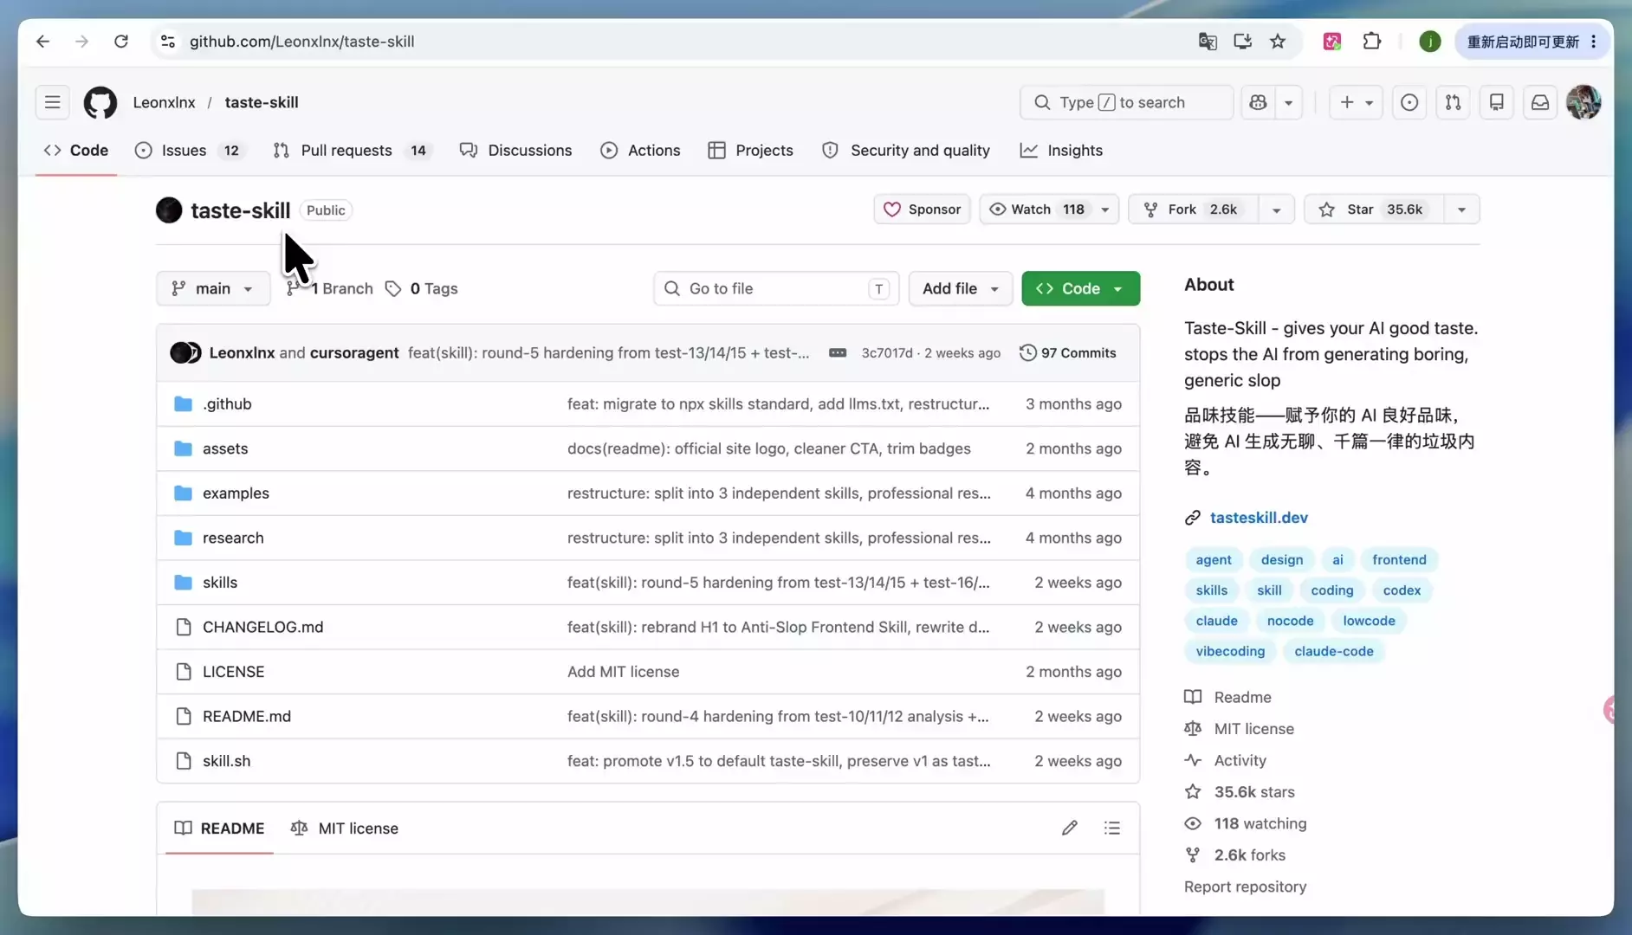Open the skills folder
The image size is (1632, 935).
coord(220,583)
